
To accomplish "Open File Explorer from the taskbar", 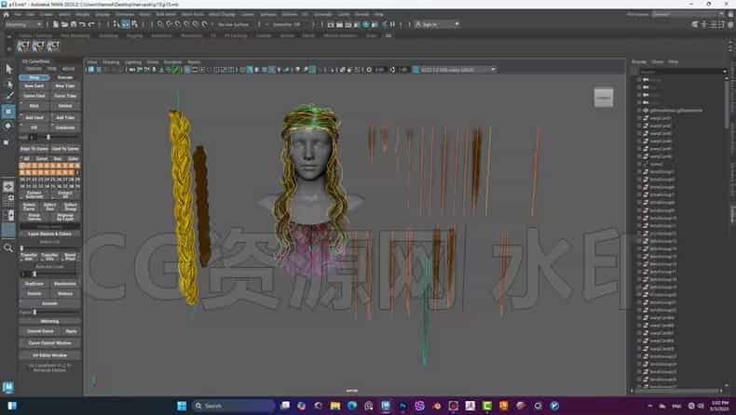I will pos(335,406).
